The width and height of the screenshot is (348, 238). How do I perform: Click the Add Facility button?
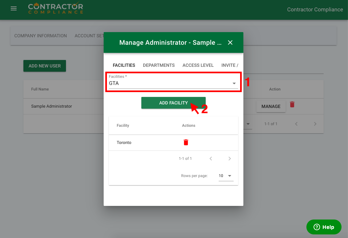[x=173, y=103]
